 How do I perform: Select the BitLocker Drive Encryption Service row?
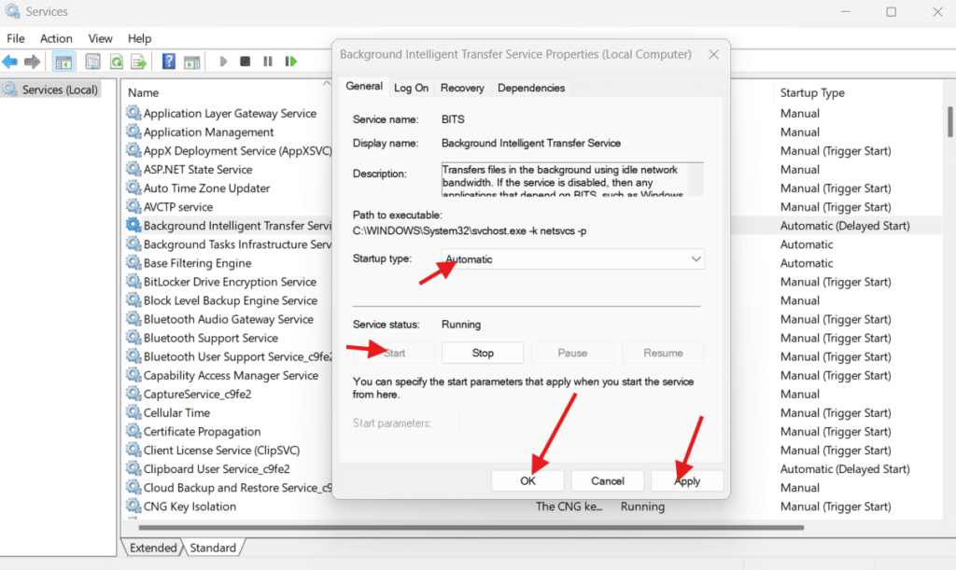(230, 282)
